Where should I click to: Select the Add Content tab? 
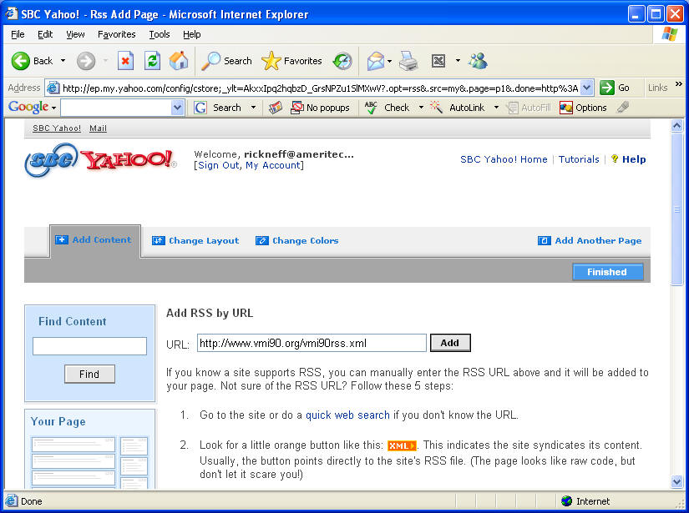coord(95,240)
